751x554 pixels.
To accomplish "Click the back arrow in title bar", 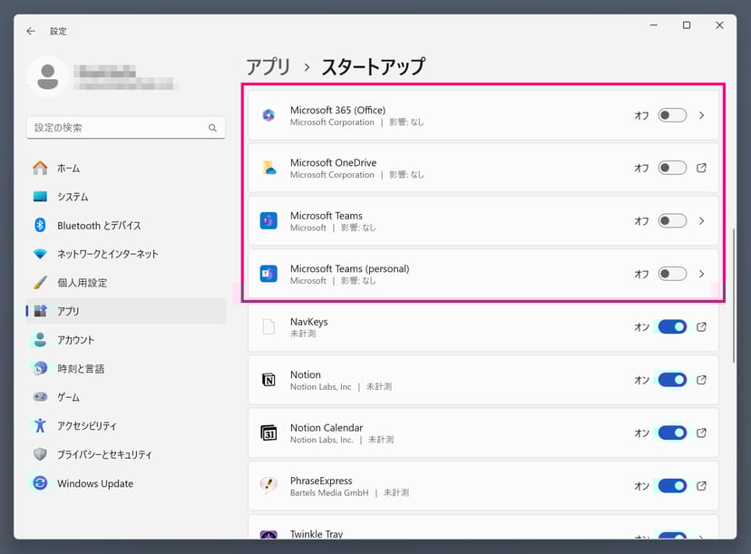I will pyautogui.click(x=31, y=31).
